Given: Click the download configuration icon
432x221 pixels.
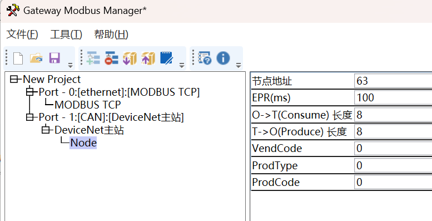Looking at the screenshot, I should 130,58.
